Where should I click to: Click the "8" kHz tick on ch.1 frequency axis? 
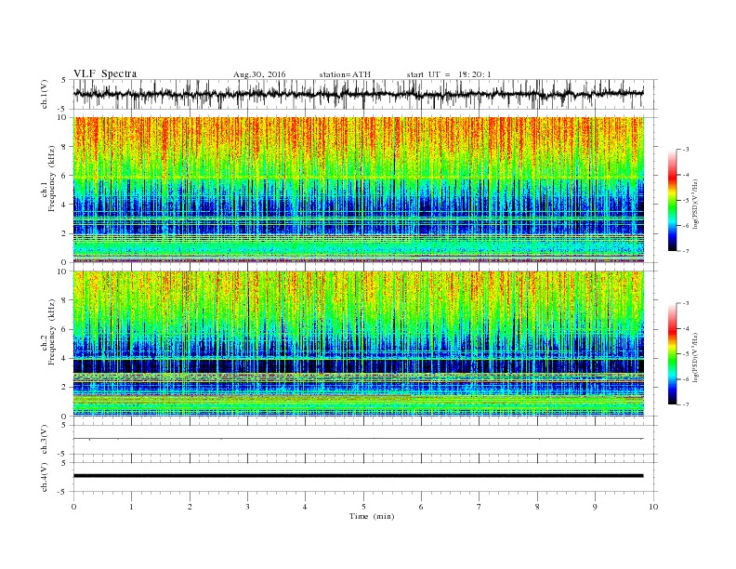(65, 147)
